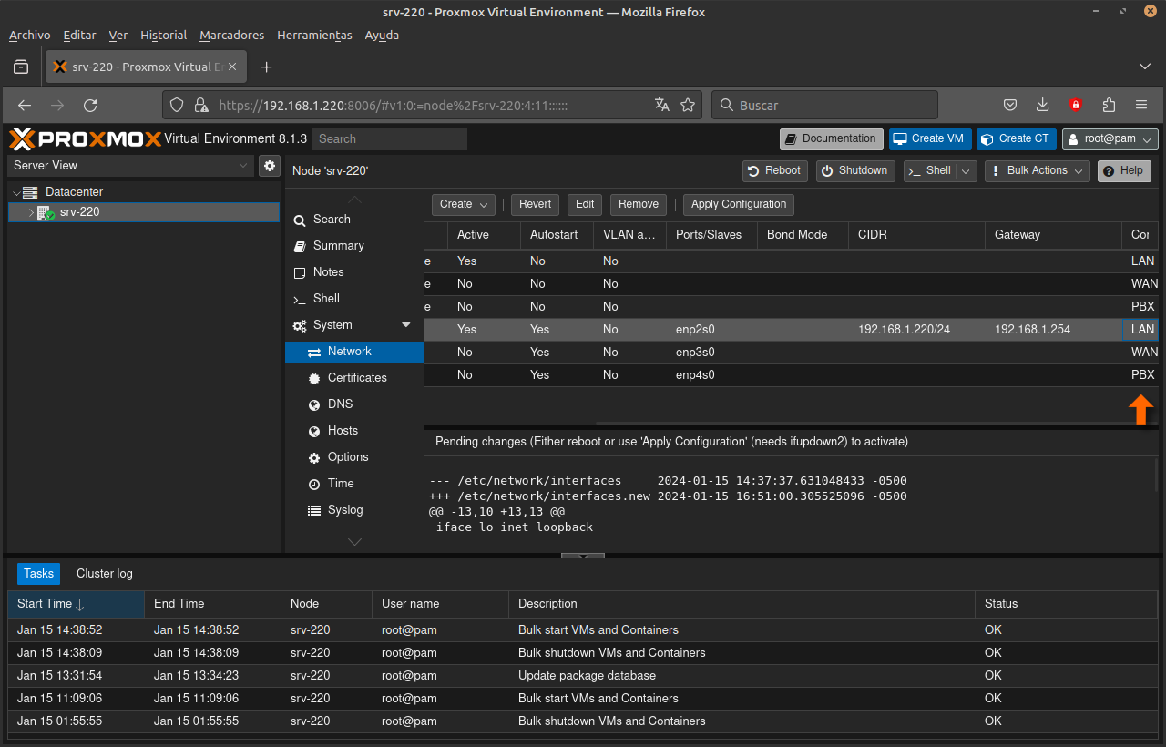This screenshot has height=747, width=1166.
Task: Open a new browser tab with plus
Action: (x=266, y=67)
